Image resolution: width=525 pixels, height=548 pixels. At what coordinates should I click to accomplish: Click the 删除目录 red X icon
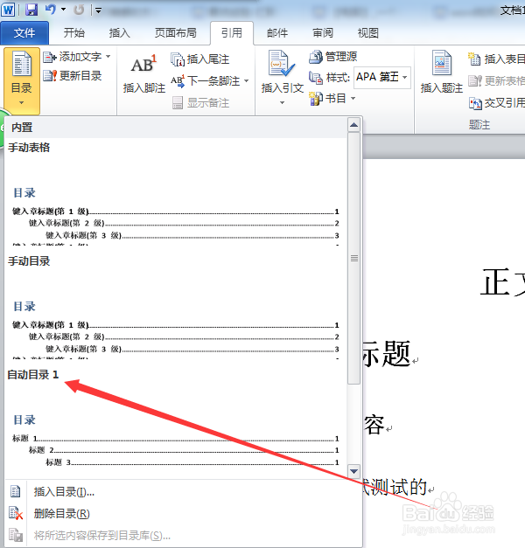16,513
